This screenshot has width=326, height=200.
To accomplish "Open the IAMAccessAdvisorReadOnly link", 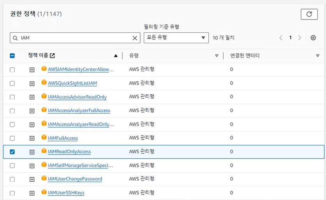I will pyautogui.click(x=77, y=97).
